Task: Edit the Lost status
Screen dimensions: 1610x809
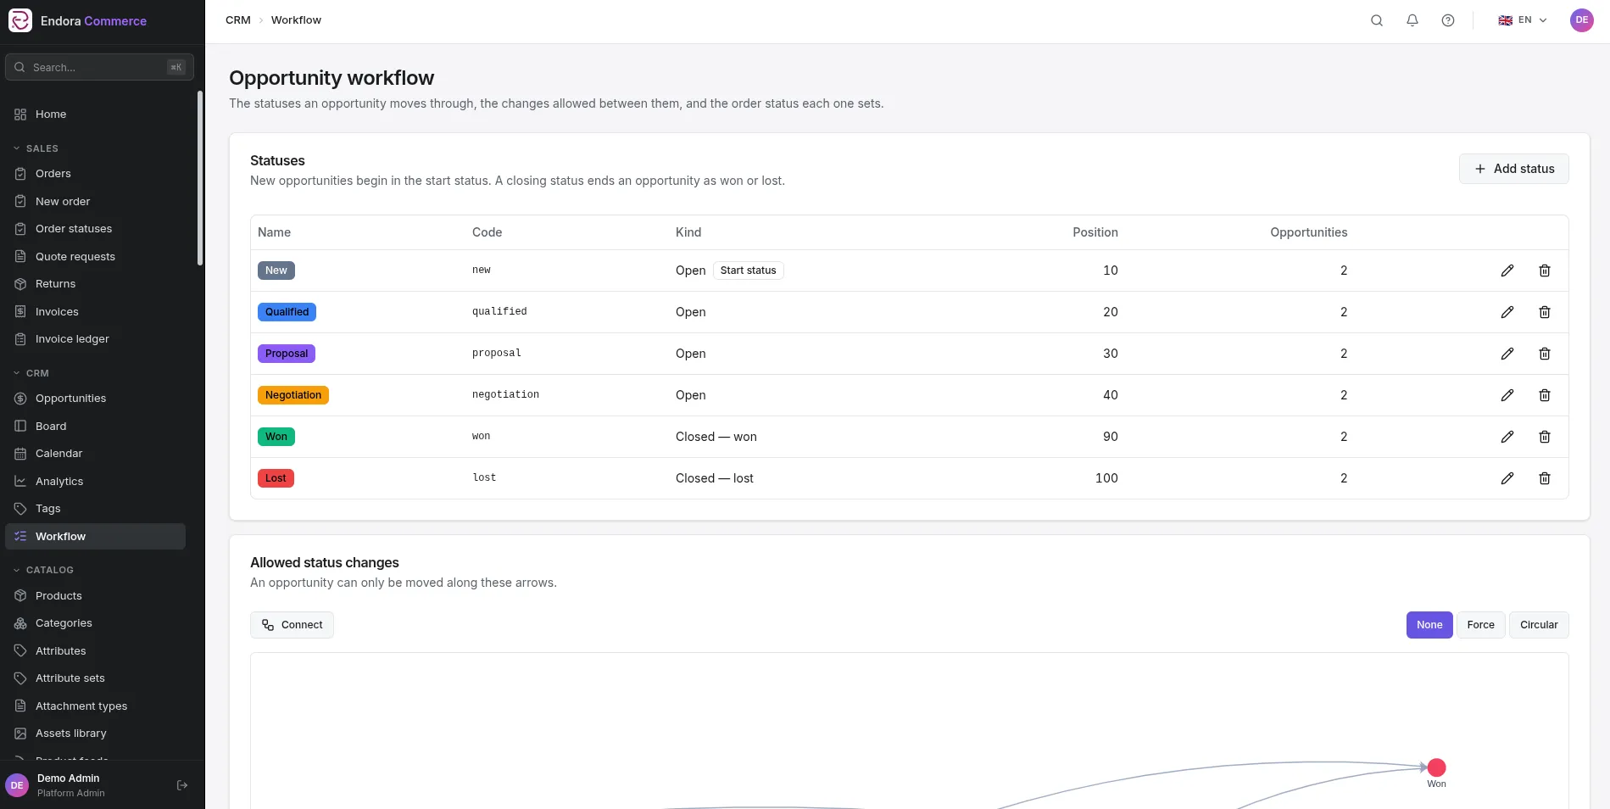Action: pos(1507,478)
